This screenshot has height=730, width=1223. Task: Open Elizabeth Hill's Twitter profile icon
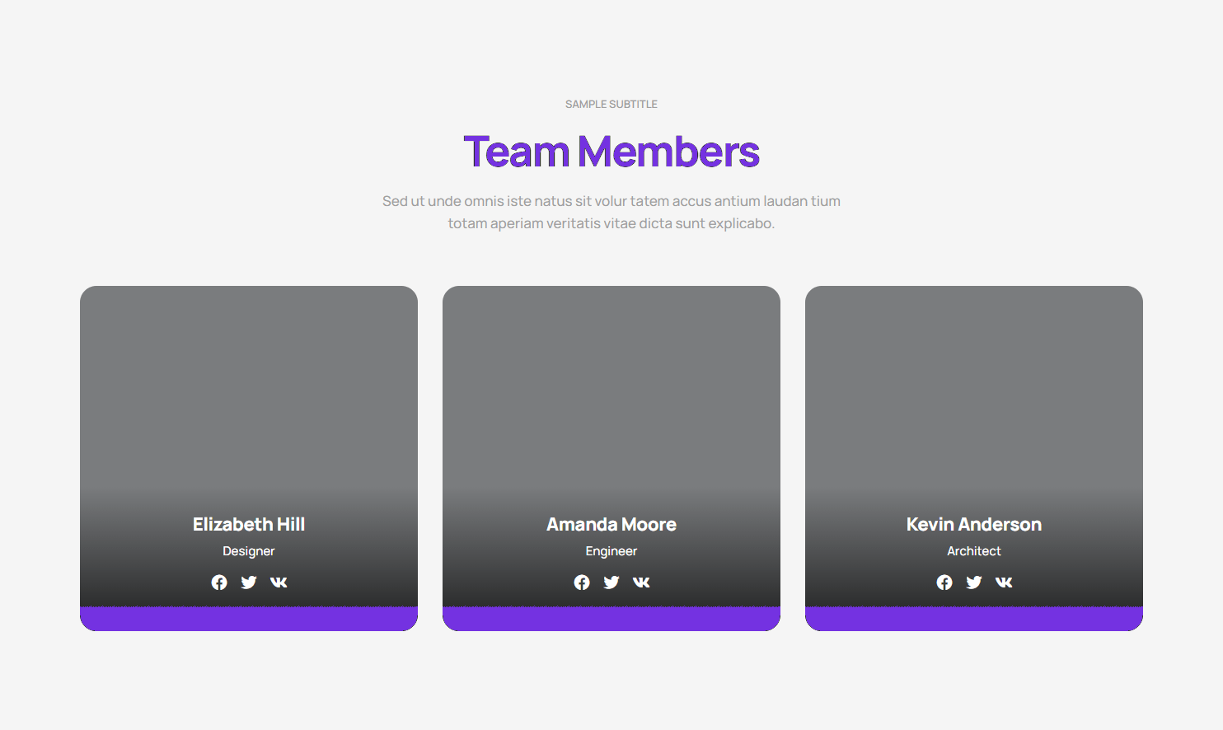coord(249,583)
